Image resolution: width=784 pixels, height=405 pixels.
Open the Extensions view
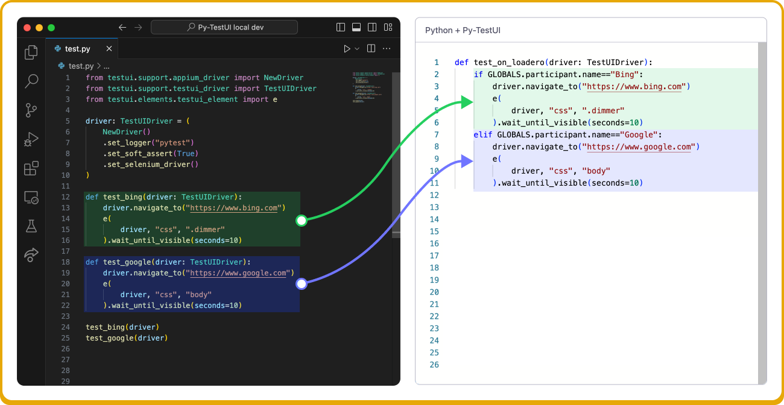coord(31,168)
